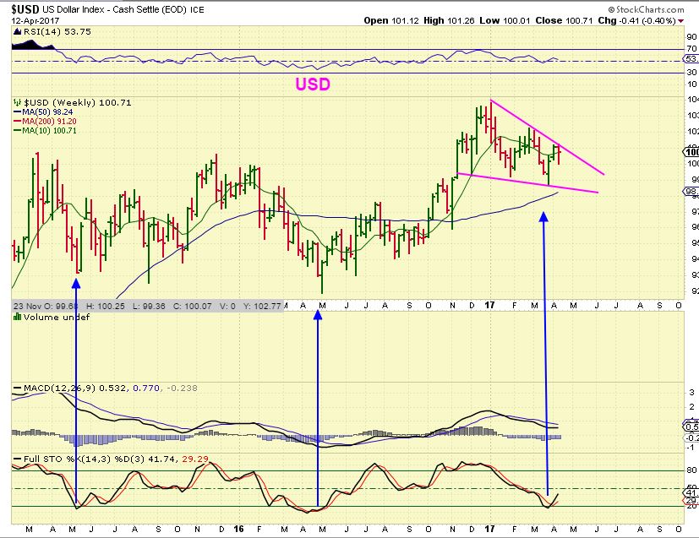Screen dimensions: 699x538
Task: Click the MACD -0.238 histogram value
Action: click(182, 388)
